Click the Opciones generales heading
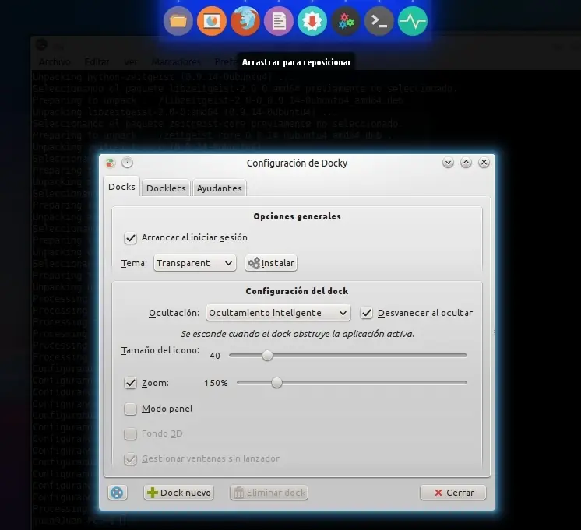Viewport: 581px width, 530px height. pyautogui.click(x=298, y=216)
